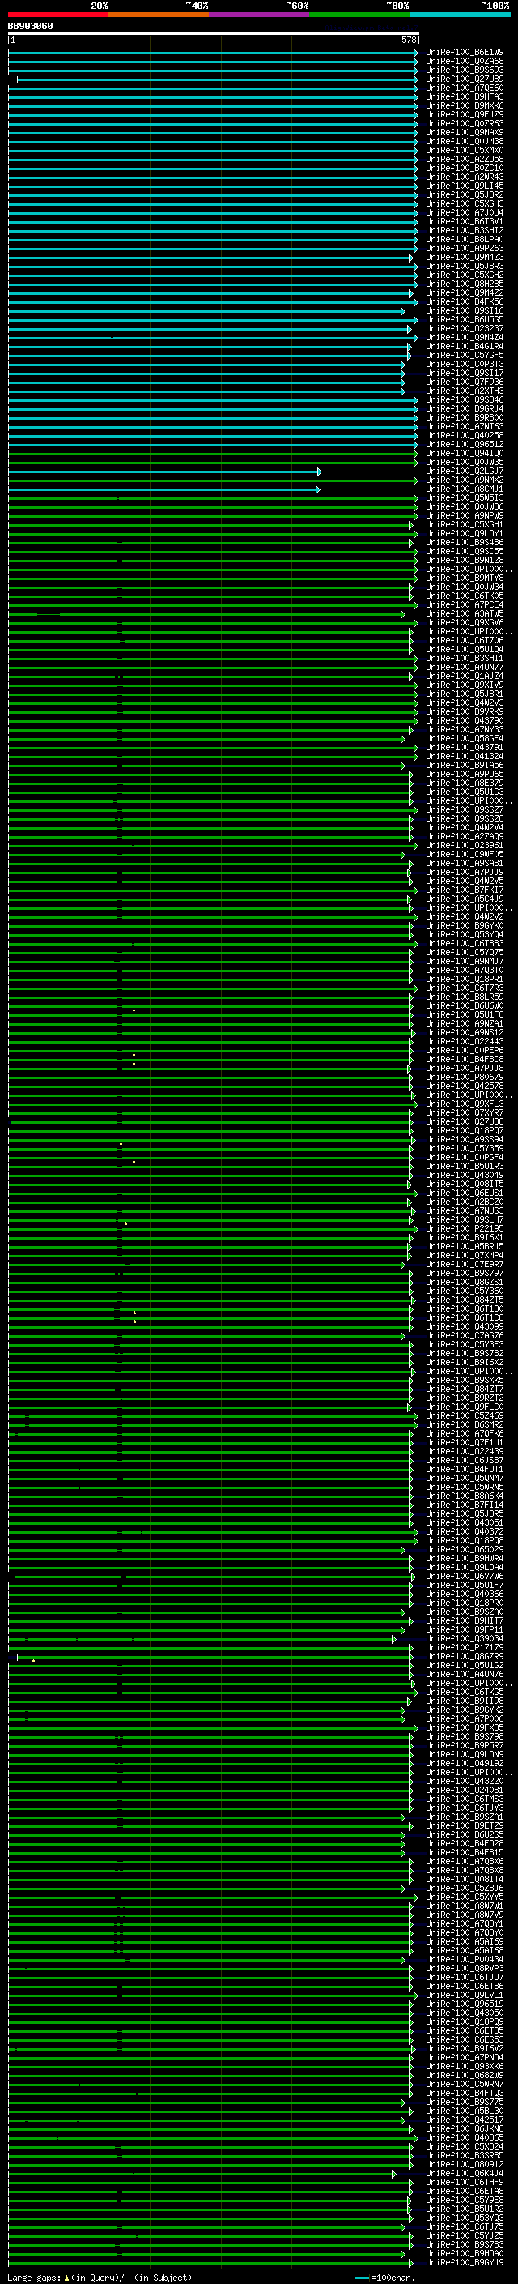Image resolution: width=518 pixels, height=2284 pixels.
Task: Open hit UniRef100_B6E1W9
Action: [x=465, y=53]
